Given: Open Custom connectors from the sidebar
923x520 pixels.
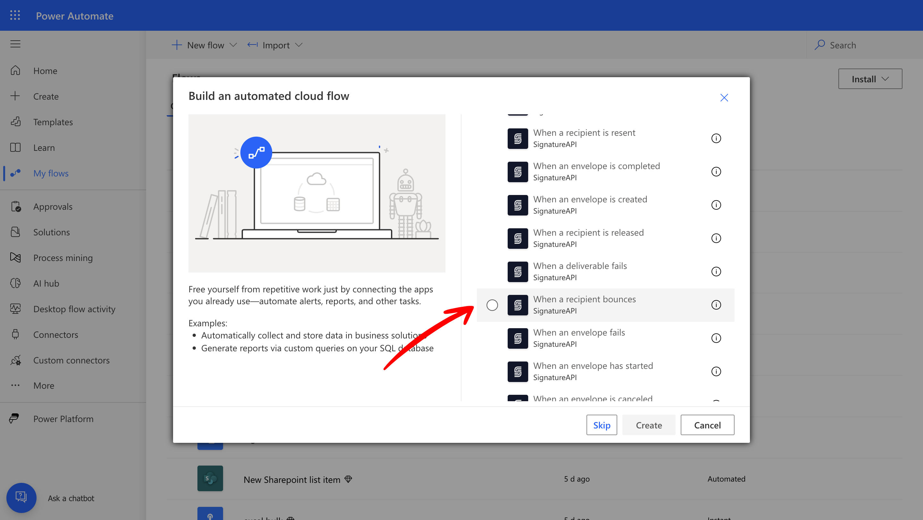Looking at the screenshot, I should click(x=71, y=361).
